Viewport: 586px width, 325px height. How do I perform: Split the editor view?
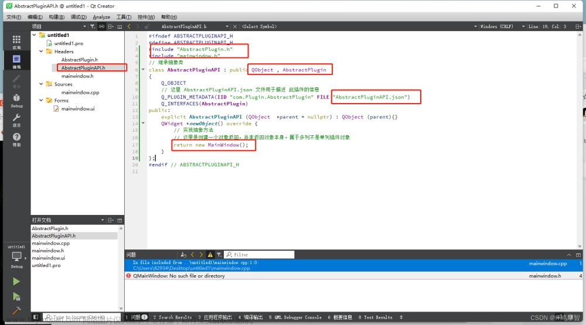(578, 26)
